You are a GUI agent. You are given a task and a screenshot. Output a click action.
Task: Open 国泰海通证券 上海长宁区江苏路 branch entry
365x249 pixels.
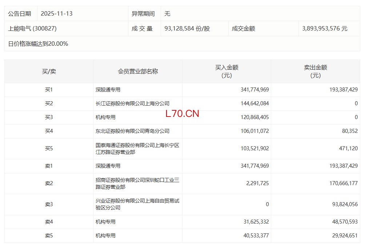[137, 149]
